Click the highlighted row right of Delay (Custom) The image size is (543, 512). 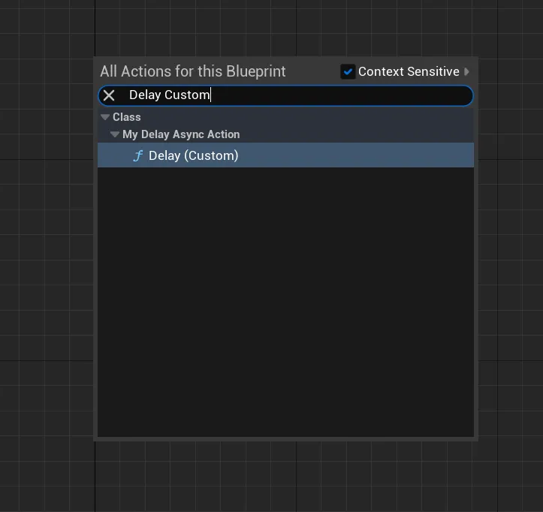[360, 155]
